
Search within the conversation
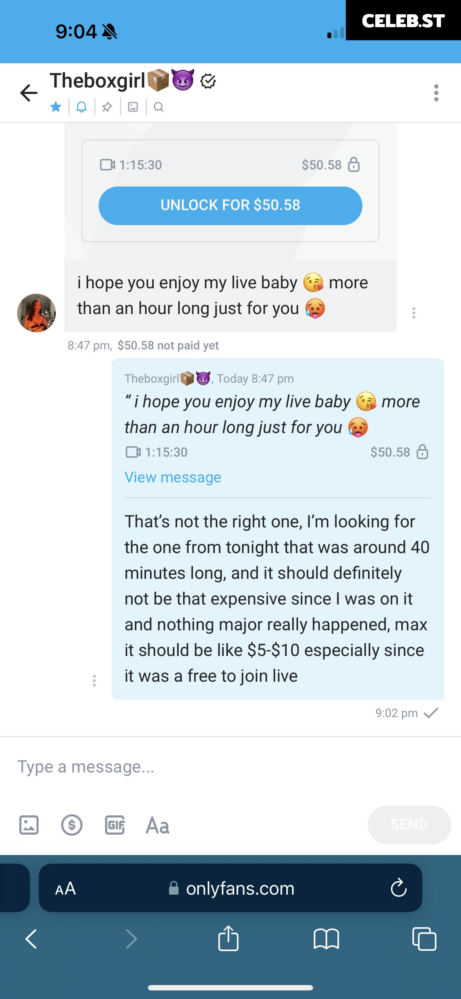click(x=158, y=106)
